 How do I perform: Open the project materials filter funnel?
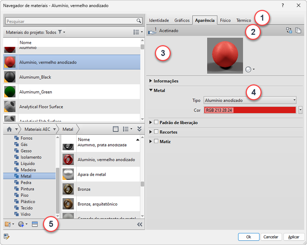tap(60, 32)
